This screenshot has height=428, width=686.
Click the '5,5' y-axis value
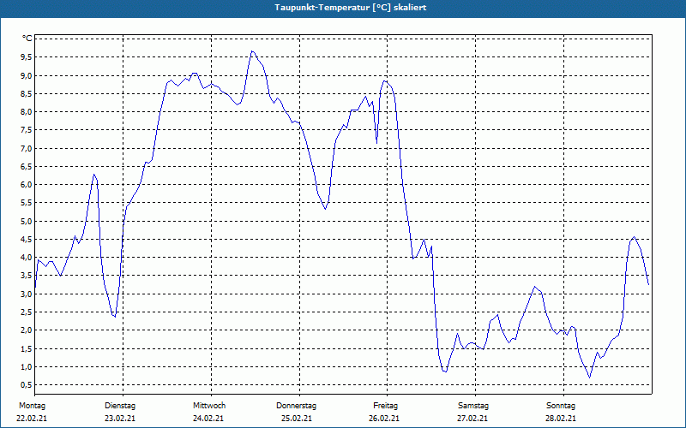pos(27,203)
